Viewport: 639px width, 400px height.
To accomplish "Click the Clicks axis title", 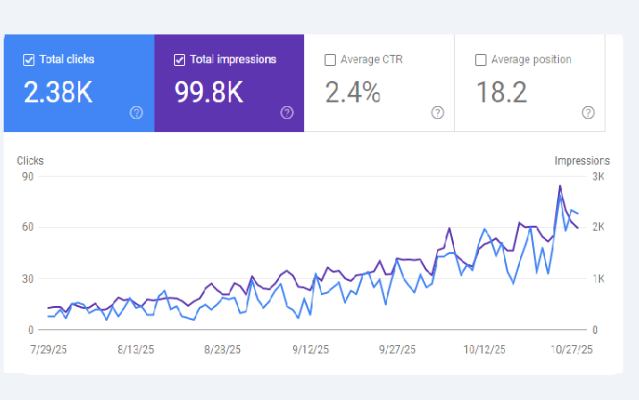I will click(x=30, y=161).
